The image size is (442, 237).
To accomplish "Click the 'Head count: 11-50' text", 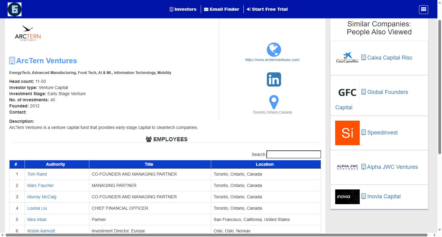I will pyautogui.click(x=28, y=81).
